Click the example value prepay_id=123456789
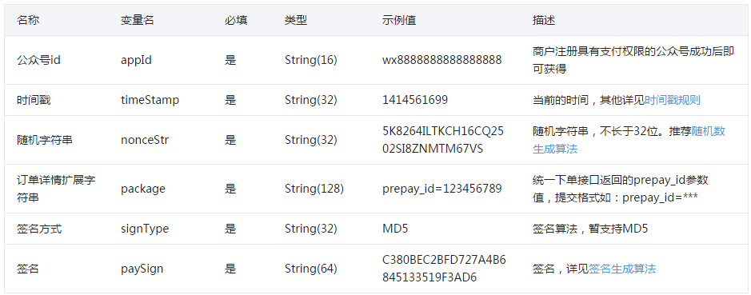This screenshot has width=751, height=295. (x=442, y=189)
